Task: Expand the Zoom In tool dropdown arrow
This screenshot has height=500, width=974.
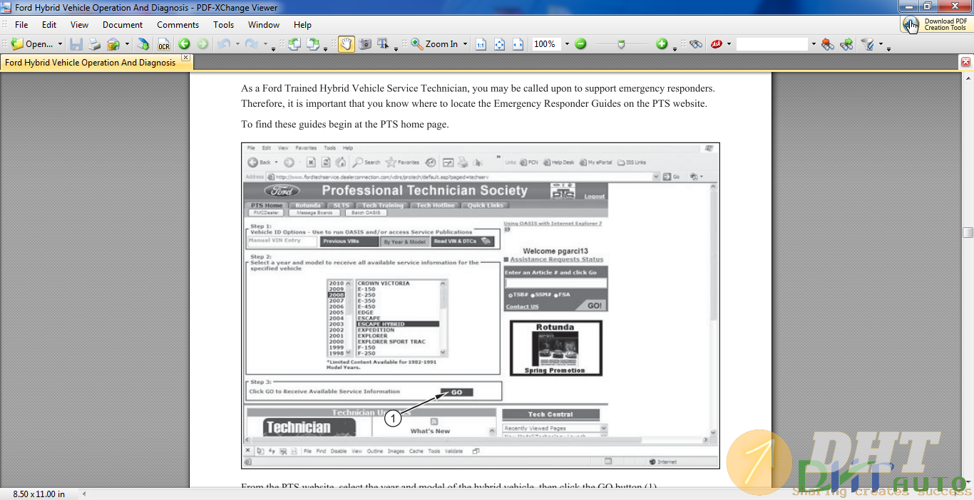Action: coord(465,44)
